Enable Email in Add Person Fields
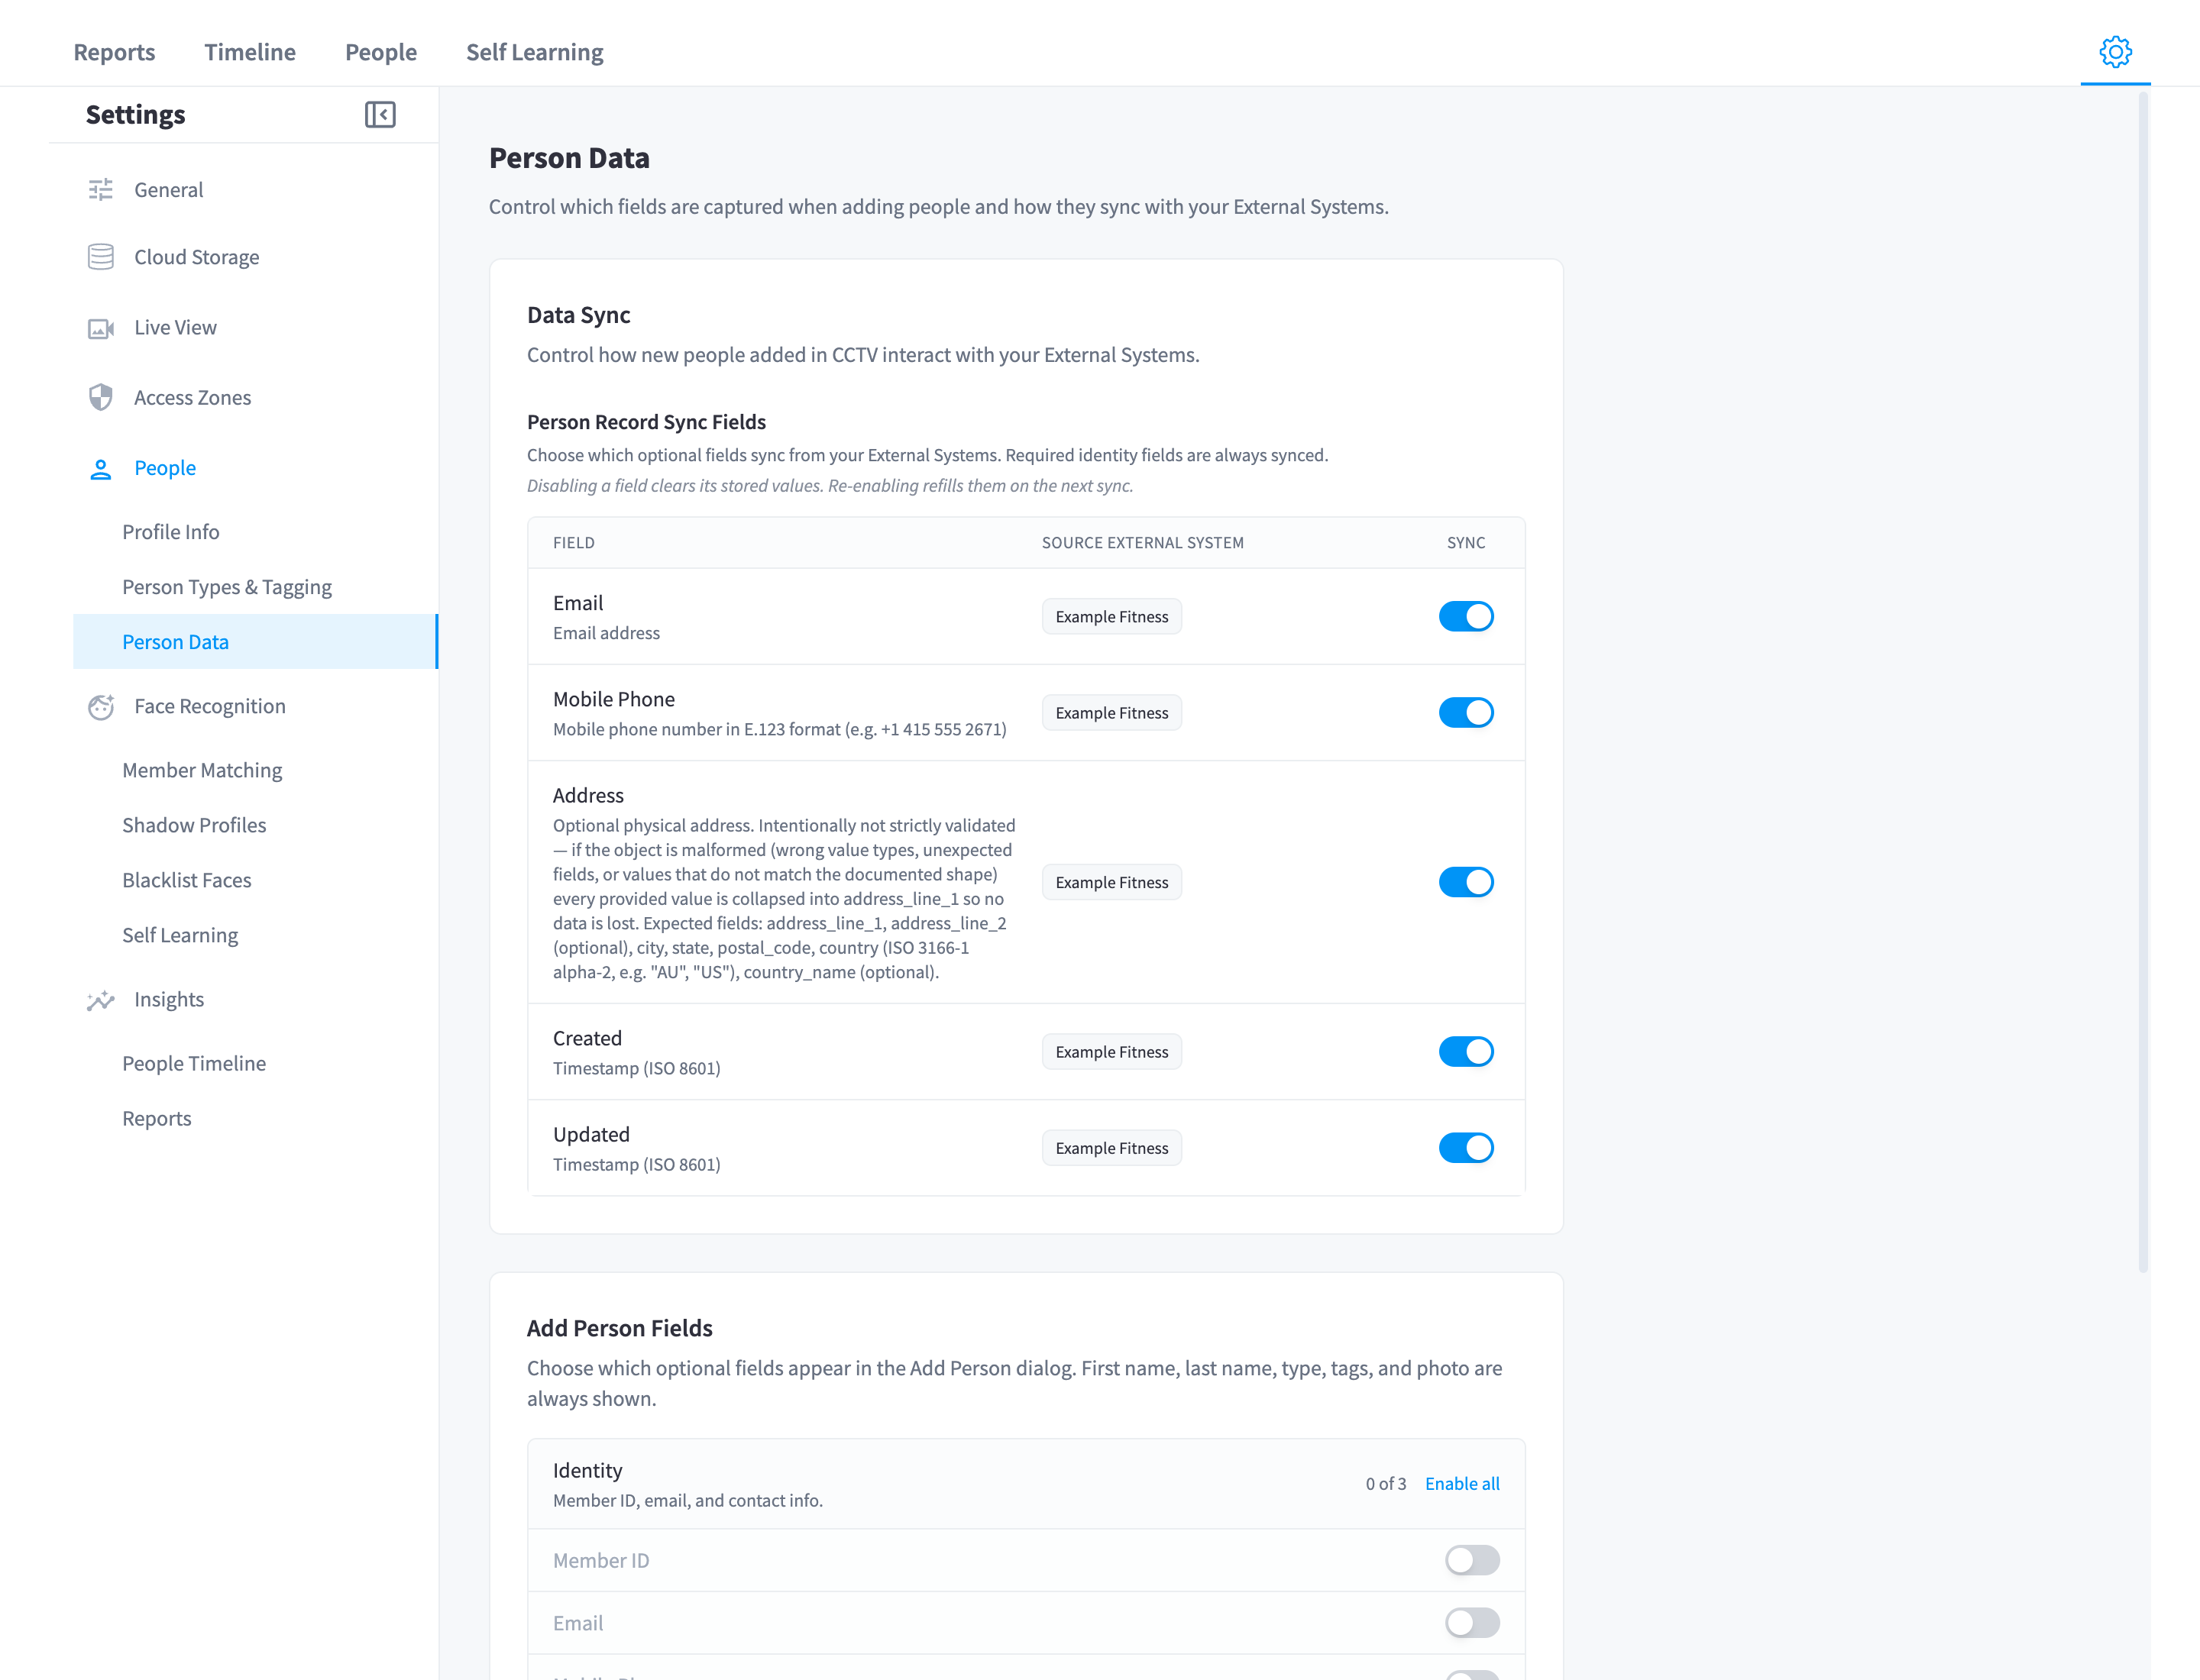Image resolution: width=2200 pixels, height=1680 pixels. (x=1472, y=1622)
